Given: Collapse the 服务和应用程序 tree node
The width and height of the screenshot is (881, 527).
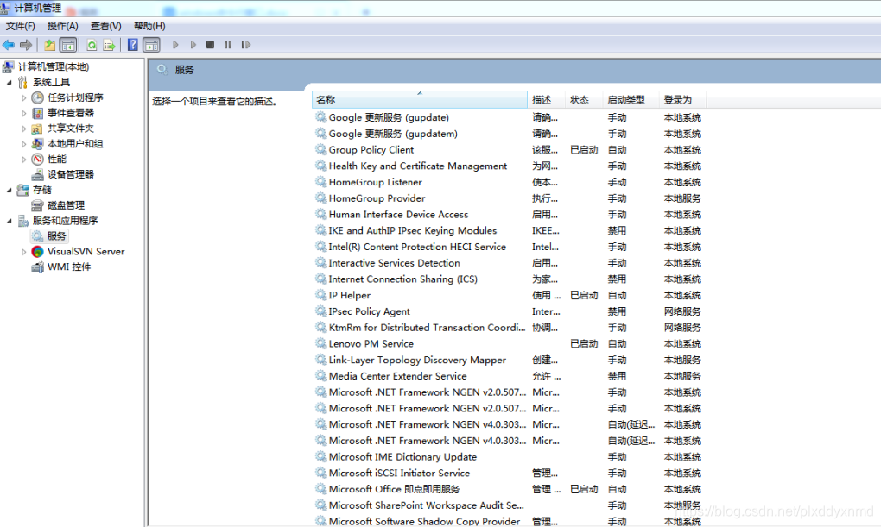Looking at the screenshot, I should point(9,221).
